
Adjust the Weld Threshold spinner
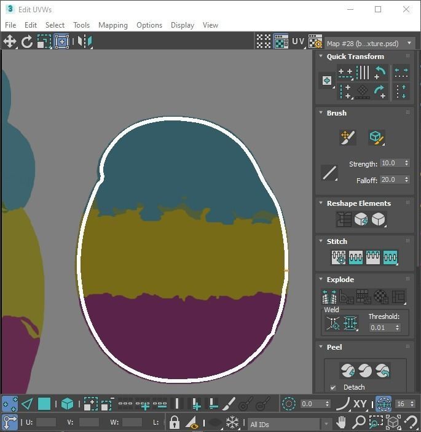pyautogui.click(x=397, y=328)
